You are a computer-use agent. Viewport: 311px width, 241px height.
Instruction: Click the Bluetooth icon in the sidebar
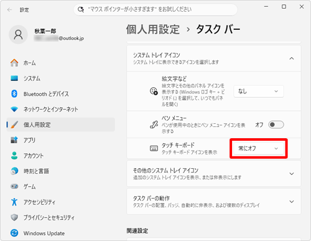click(x=14, y=94)
